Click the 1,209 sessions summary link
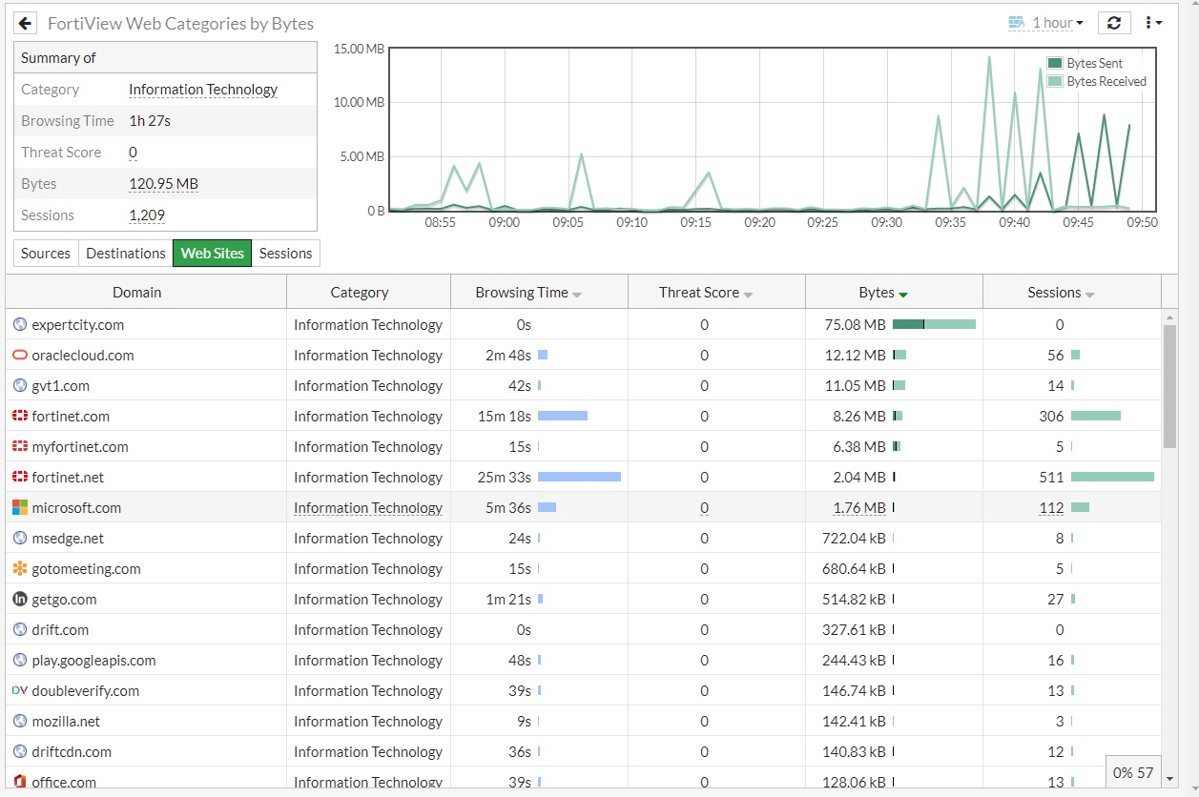The image size is (1199, 797). (147, 215)
